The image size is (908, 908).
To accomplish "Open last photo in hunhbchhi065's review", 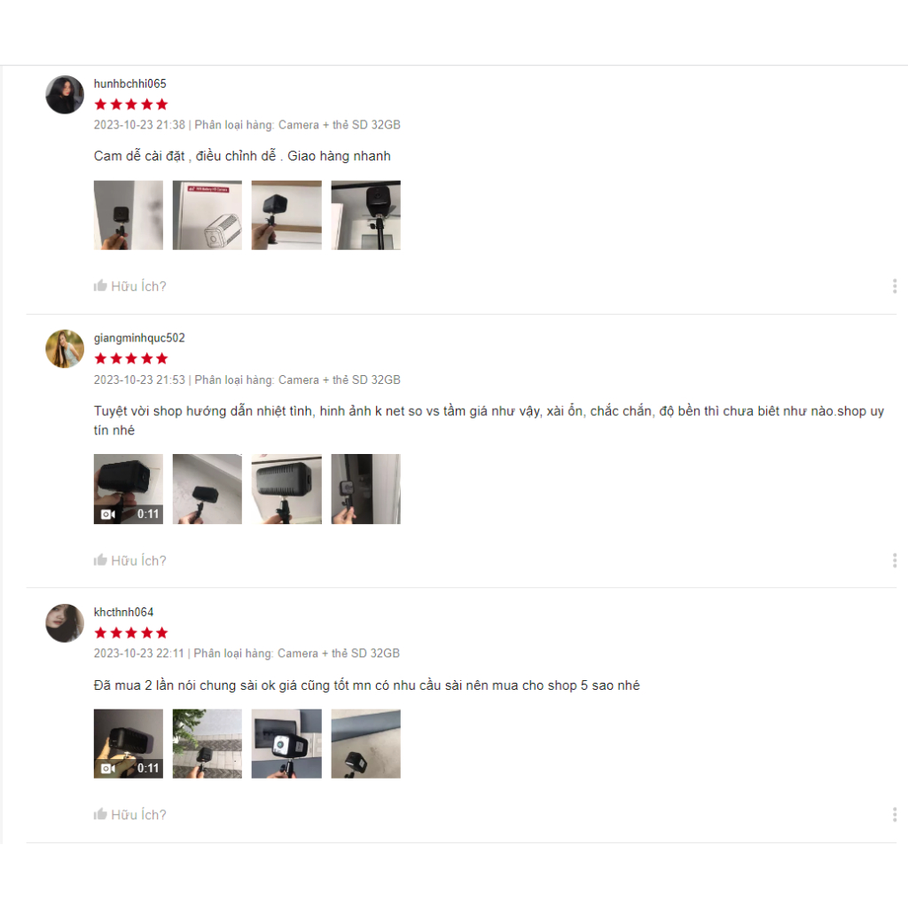I will pyautogui.click(x=366, y=215).
